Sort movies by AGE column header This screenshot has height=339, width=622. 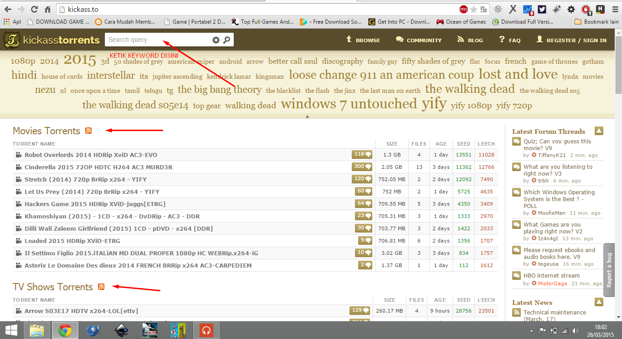[441, 144]
